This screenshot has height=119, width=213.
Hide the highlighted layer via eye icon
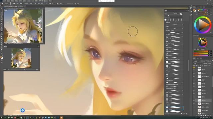coord(194,100)
